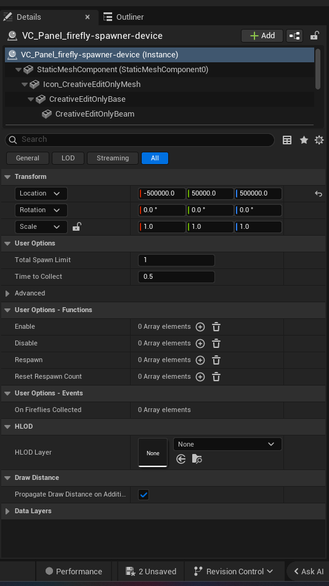Click the CreativeEditOnlyBase mesh icon

pos(40,99)
